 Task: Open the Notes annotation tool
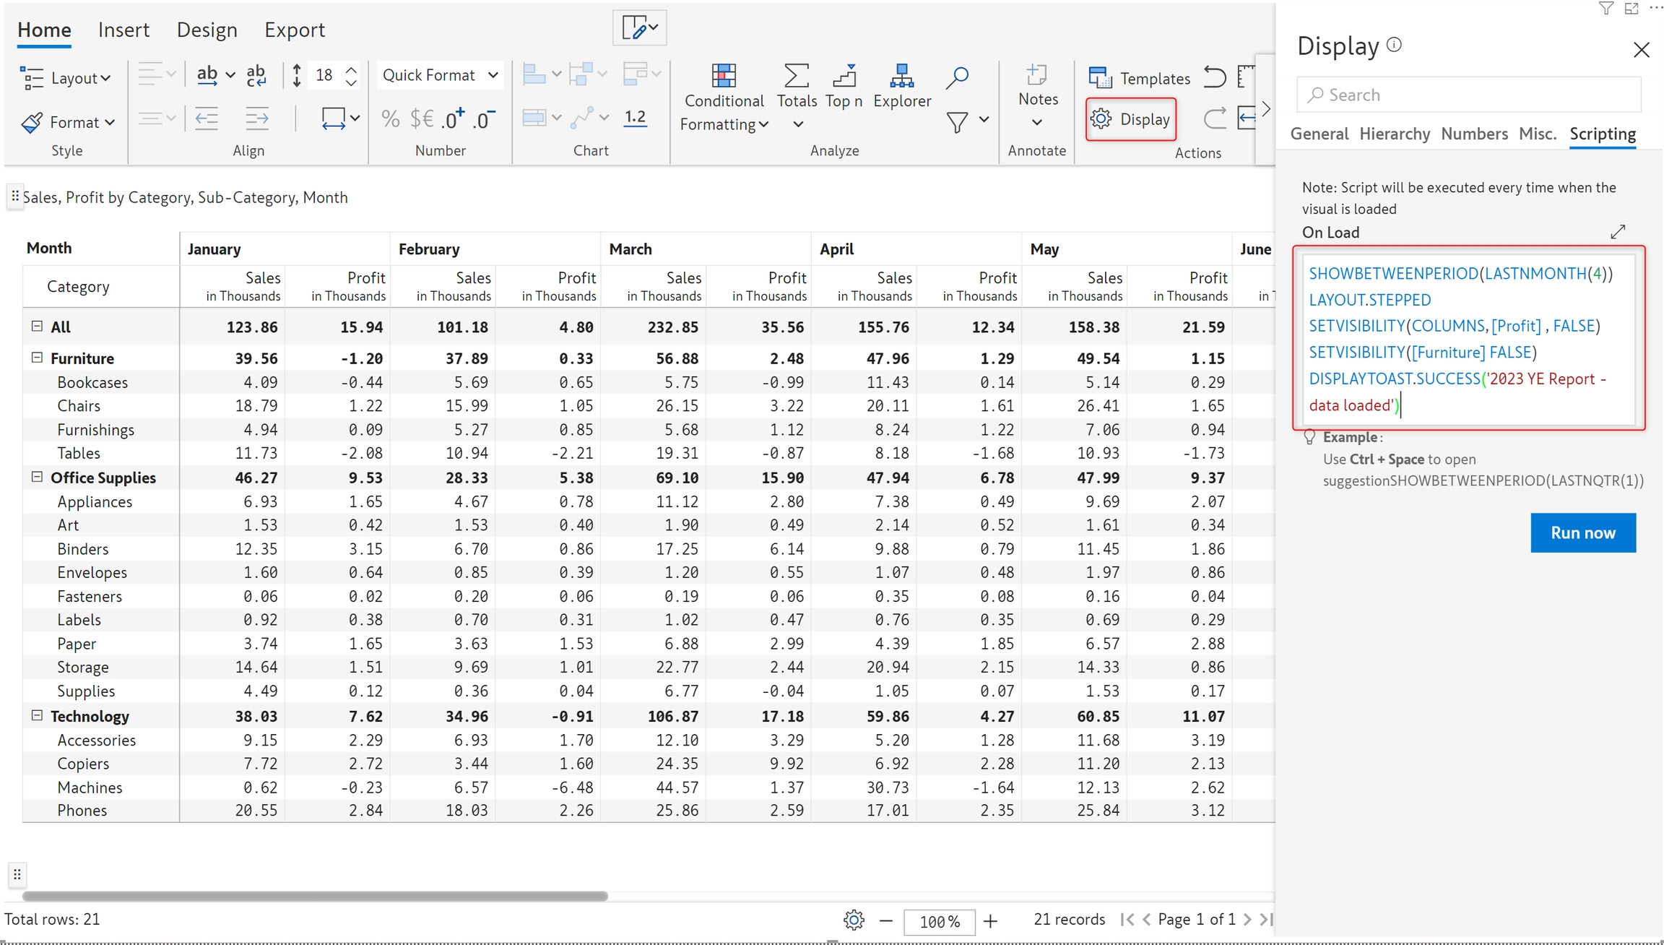tap(1037, 76)
